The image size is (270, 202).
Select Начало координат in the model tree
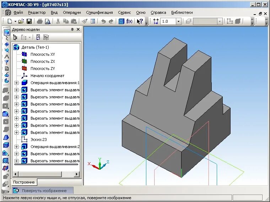(47, 76)
